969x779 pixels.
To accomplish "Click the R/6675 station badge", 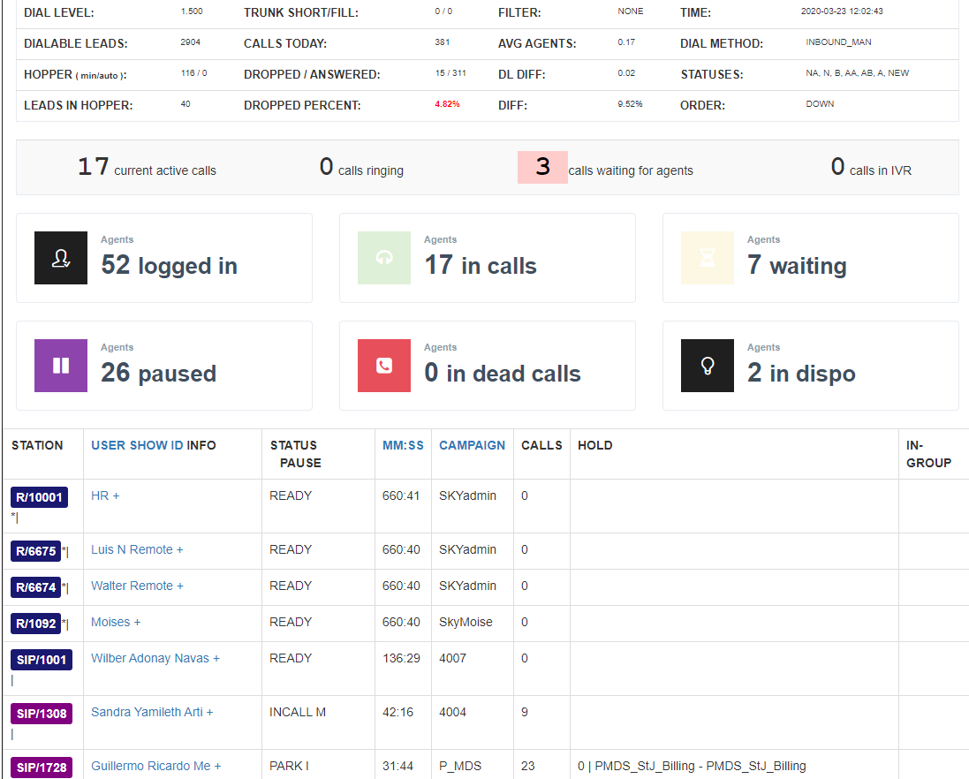I will 36,551.
